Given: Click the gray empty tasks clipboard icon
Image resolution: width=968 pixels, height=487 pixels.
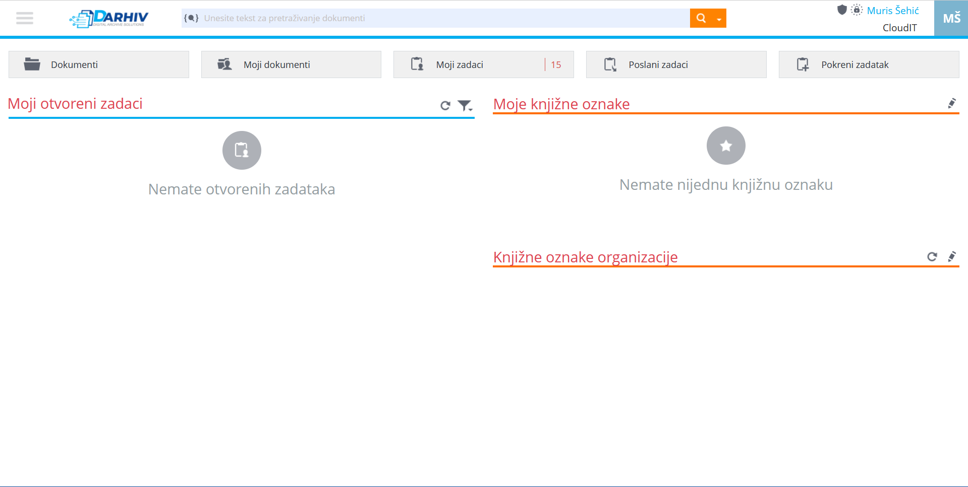Looking at the screenshot, I should point(242,150).
